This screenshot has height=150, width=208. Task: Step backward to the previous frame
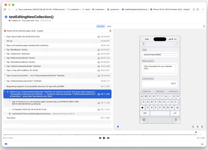click(100, 138)
